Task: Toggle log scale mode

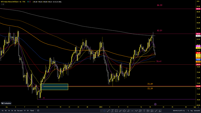Action: (191, 111)
